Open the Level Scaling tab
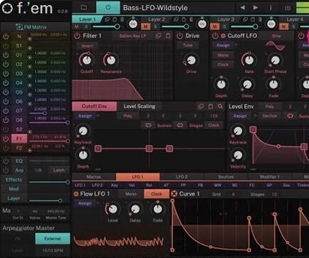The image size is (309, 258). (x=139, y=107)
